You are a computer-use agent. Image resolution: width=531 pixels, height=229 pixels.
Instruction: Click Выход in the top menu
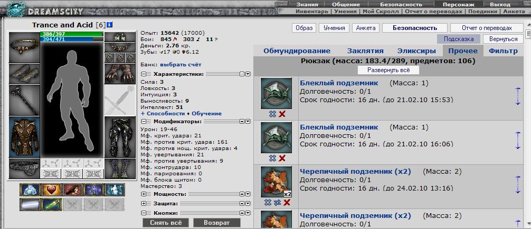500,4
